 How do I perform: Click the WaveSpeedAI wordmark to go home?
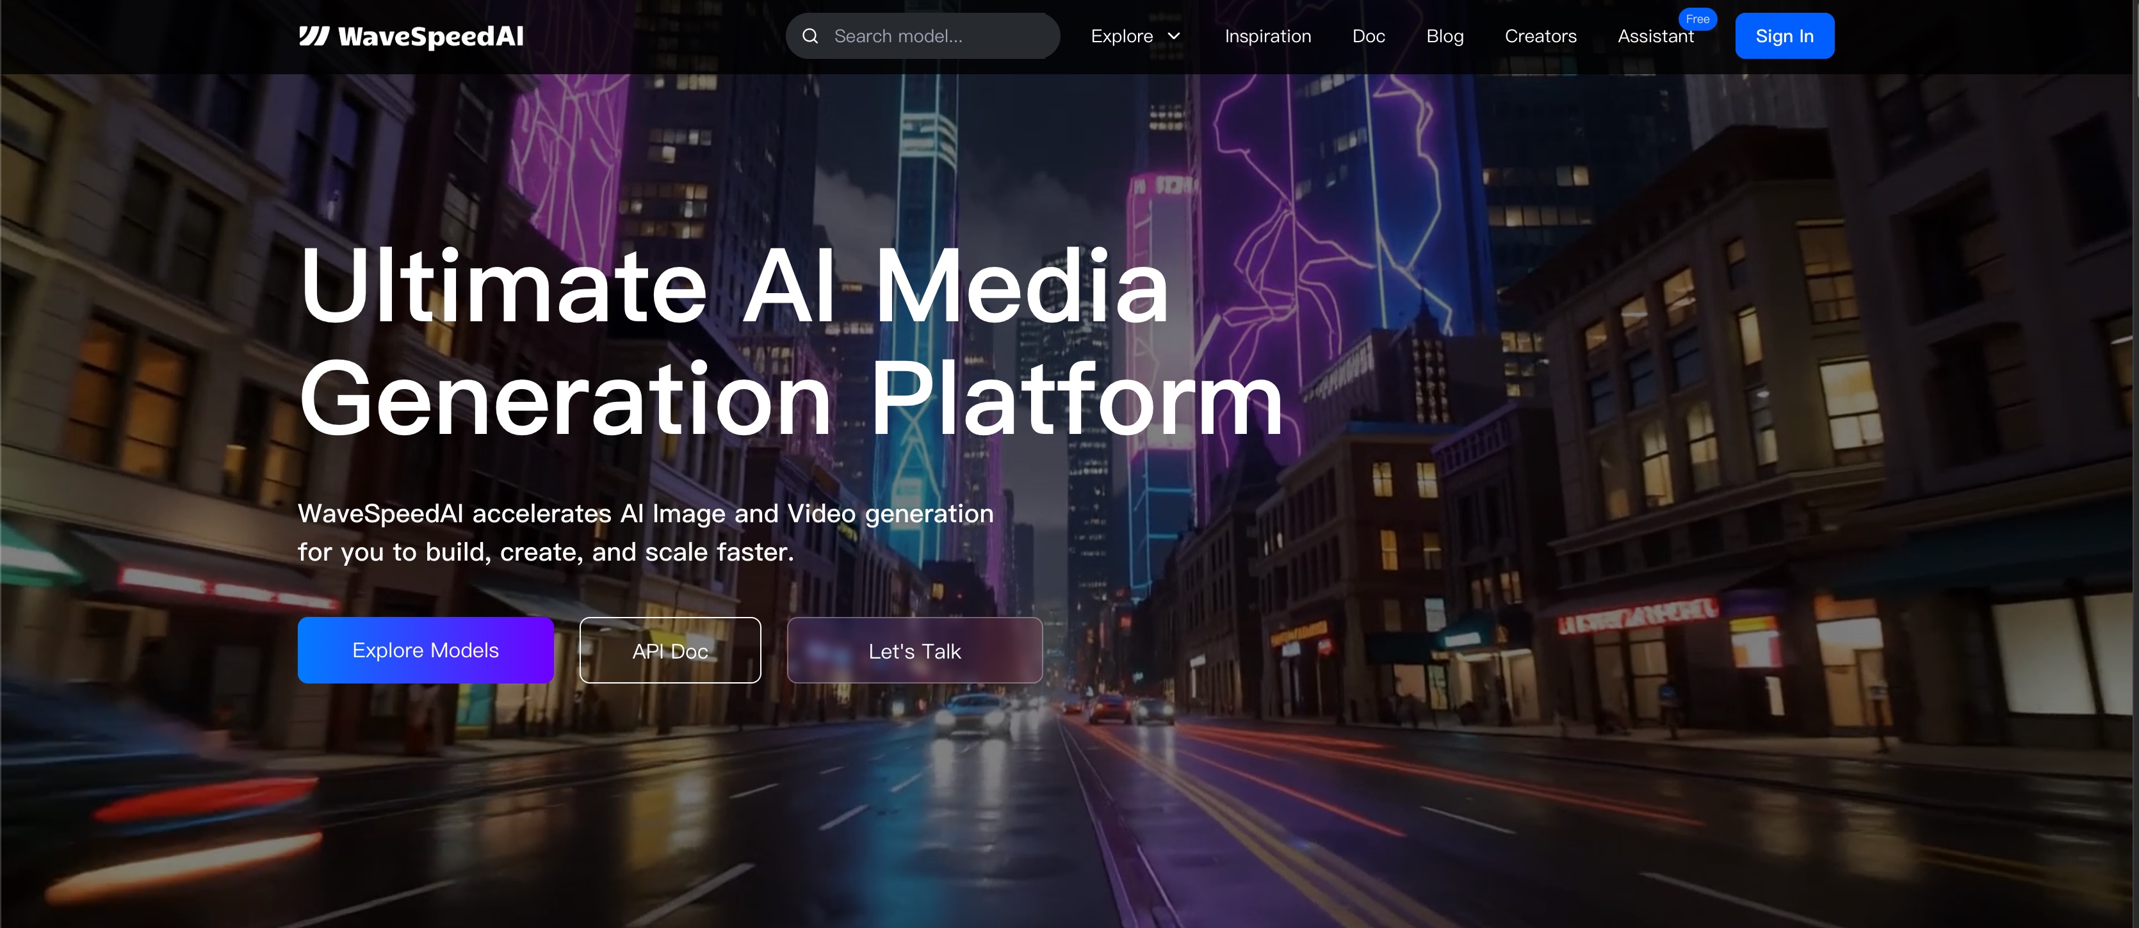point(430,36)
